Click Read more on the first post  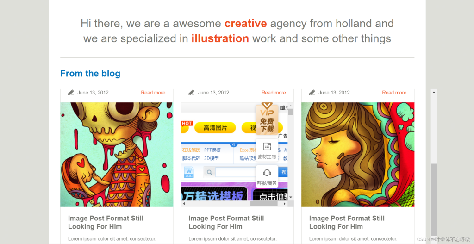coord(153,93)
